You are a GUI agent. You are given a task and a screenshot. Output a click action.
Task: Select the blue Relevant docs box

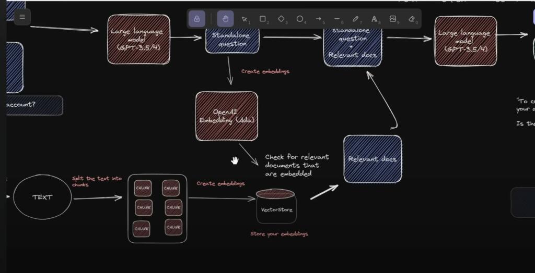coord(373,159)
